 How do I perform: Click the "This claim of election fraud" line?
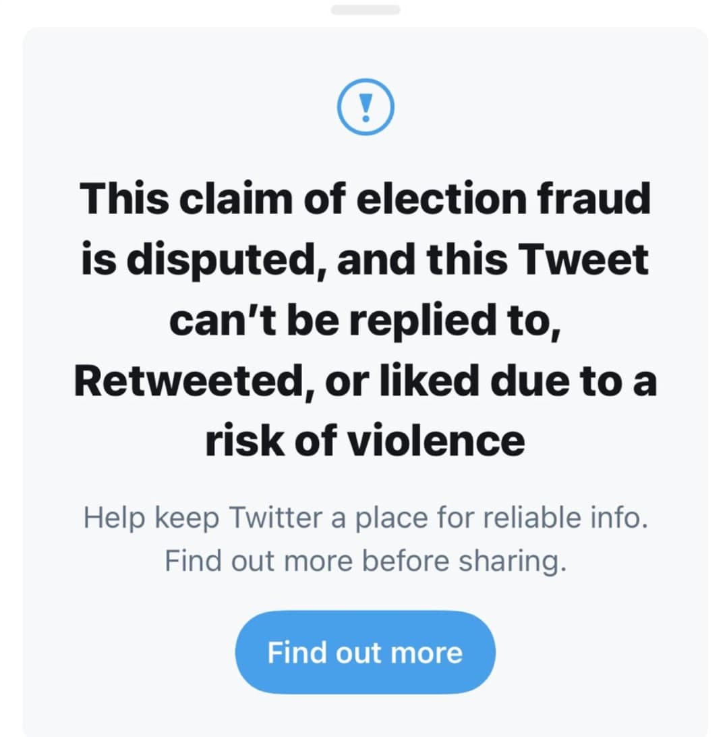point(365,199)
